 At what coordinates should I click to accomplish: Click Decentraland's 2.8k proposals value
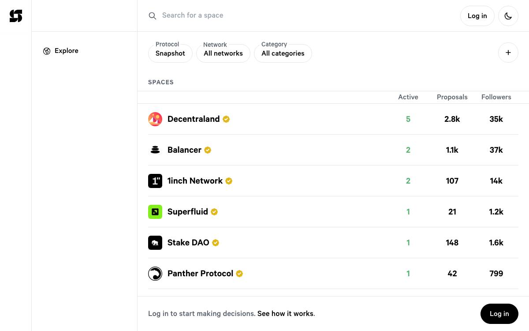tap(452, 119)
